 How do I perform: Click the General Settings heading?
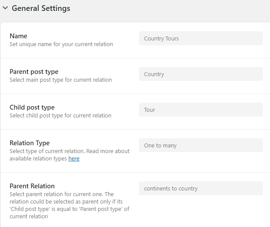click(x=41, y=8)
